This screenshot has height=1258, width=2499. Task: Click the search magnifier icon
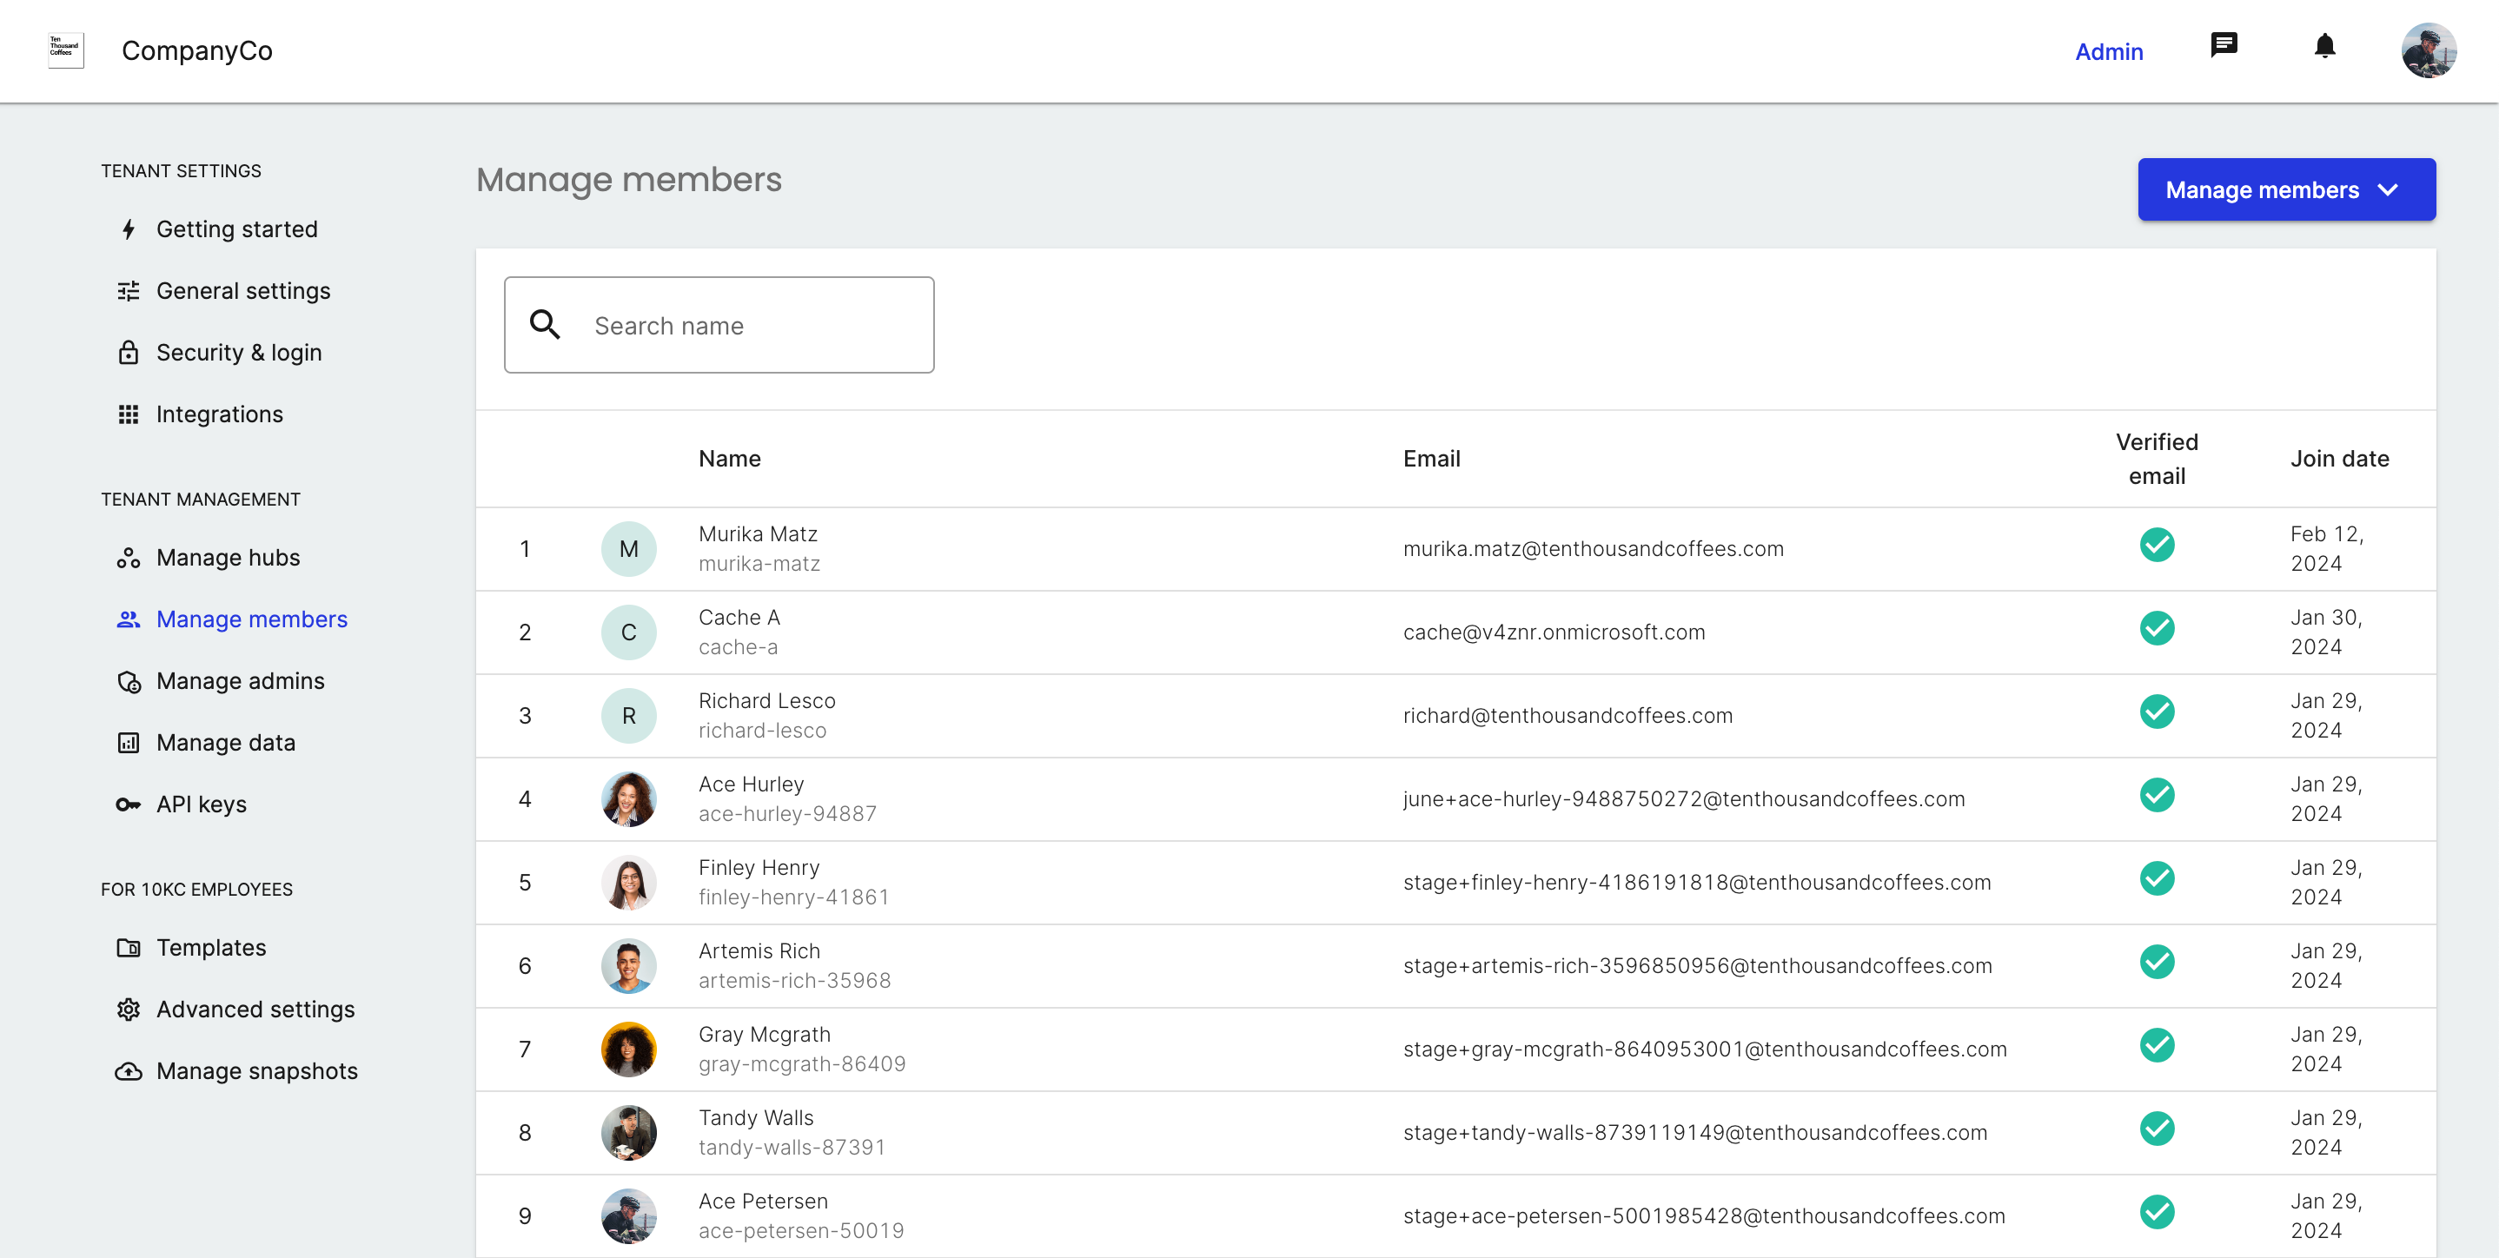pyautogui.click(x=545, y=325)
